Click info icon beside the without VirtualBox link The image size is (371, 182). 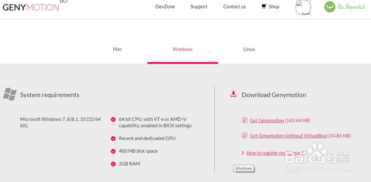[244, 136]
